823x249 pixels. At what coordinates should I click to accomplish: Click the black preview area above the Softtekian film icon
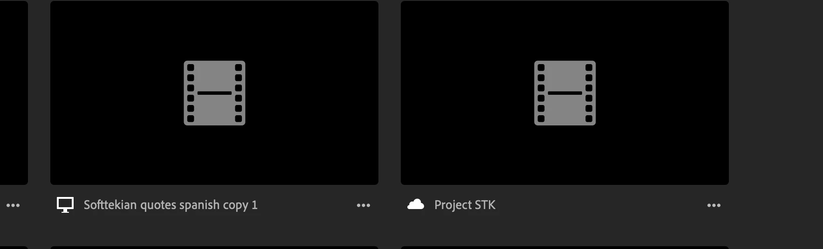tap(214, 30)
